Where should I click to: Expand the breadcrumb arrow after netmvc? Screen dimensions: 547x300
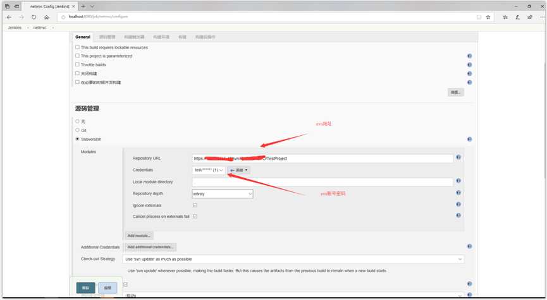(53, 28)
